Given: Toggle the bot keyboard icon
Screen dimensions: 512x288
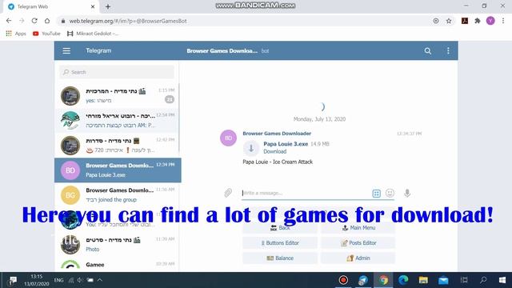Looking at the screenshot, I should point(376,194).
